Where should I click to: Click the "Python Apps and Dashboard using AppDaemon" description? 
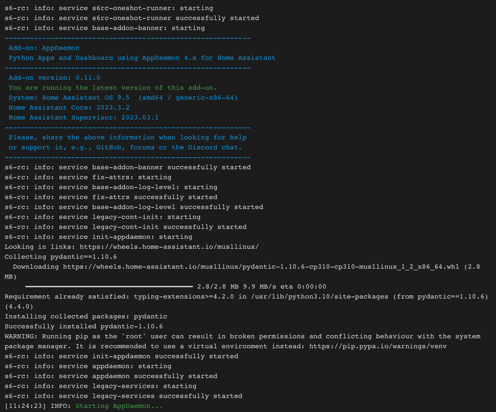tap(142, 58)
